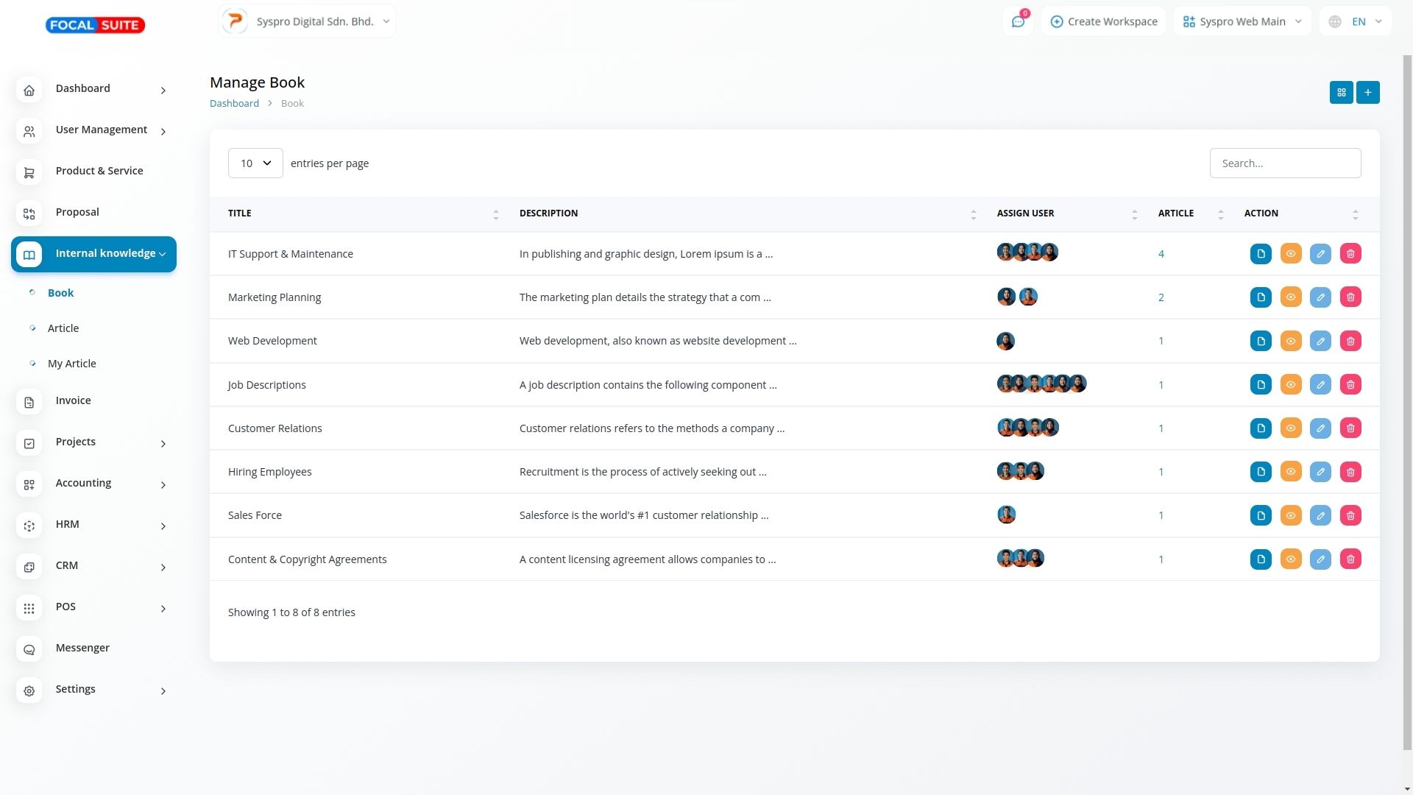Screen dimensions: 1413x795
Task: Click trash icon for Sales Force row
Action: 1350,516
